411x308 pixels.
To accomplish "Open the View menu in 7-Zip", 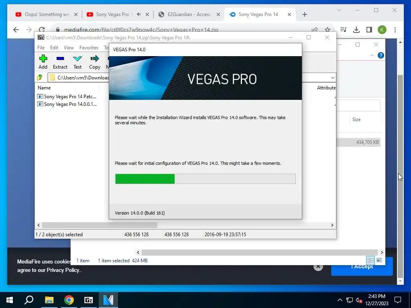I will 69,48.
